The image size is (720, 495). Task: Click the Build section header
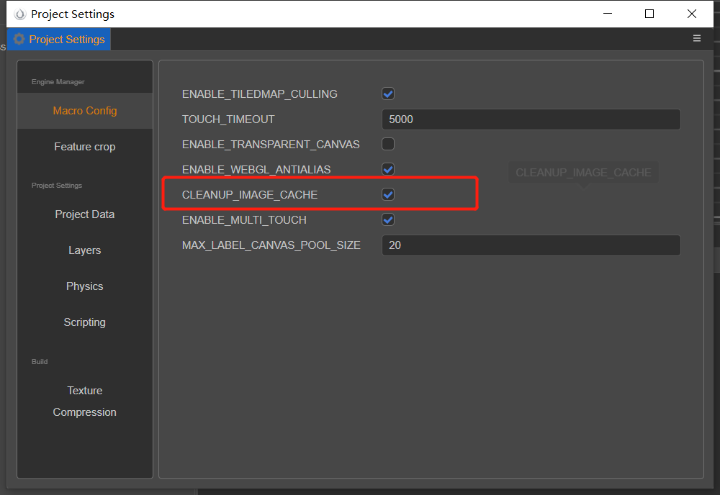[x=40, y=361]
